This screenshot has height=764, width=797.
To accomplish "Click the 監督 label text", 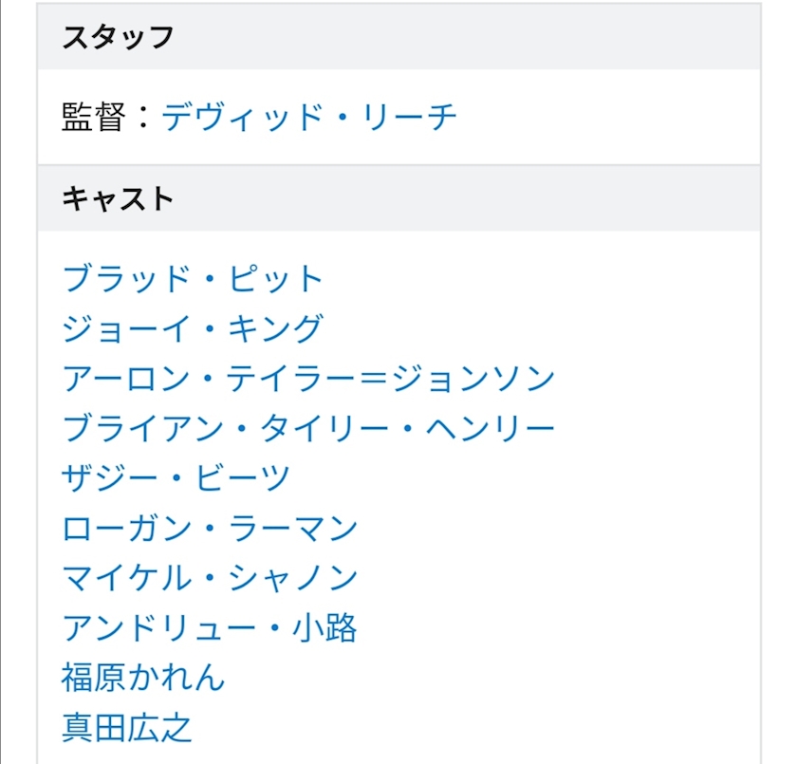I will point(95,117).
